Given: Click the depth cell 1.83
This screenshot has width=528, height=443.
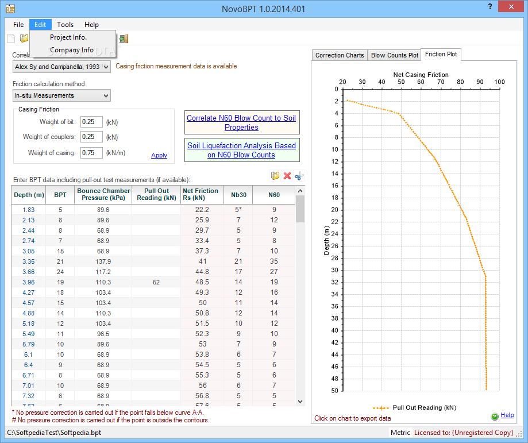Looking at the screenshot, I should pos(29,210).
